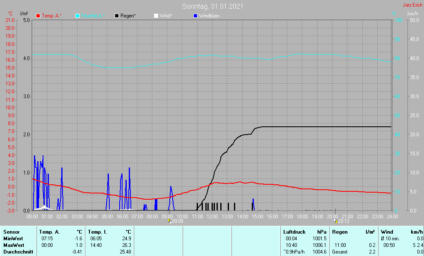
Task: Click the Jarz Erich author label
Action: pos(413,5)
